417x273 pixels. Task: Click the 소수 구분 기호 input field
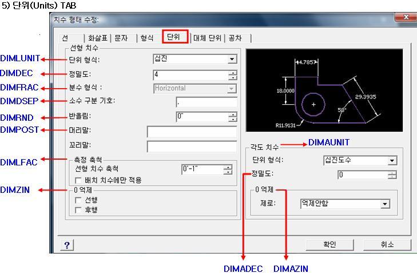pos(206,102)
